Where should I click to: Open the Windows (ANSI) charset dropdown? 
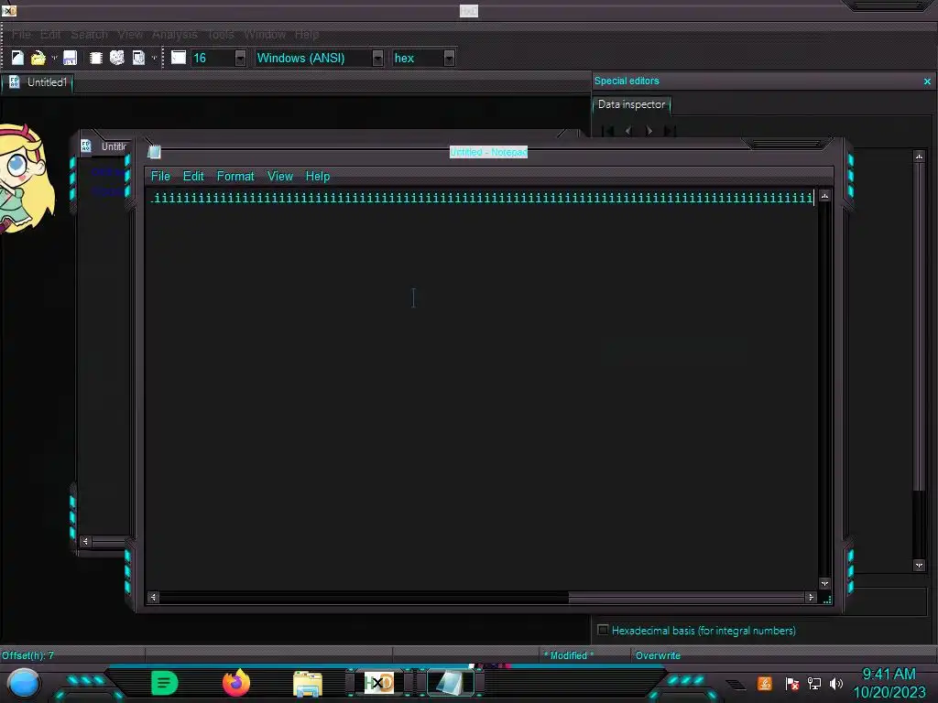pyautogui.click(x=377, y=58)
